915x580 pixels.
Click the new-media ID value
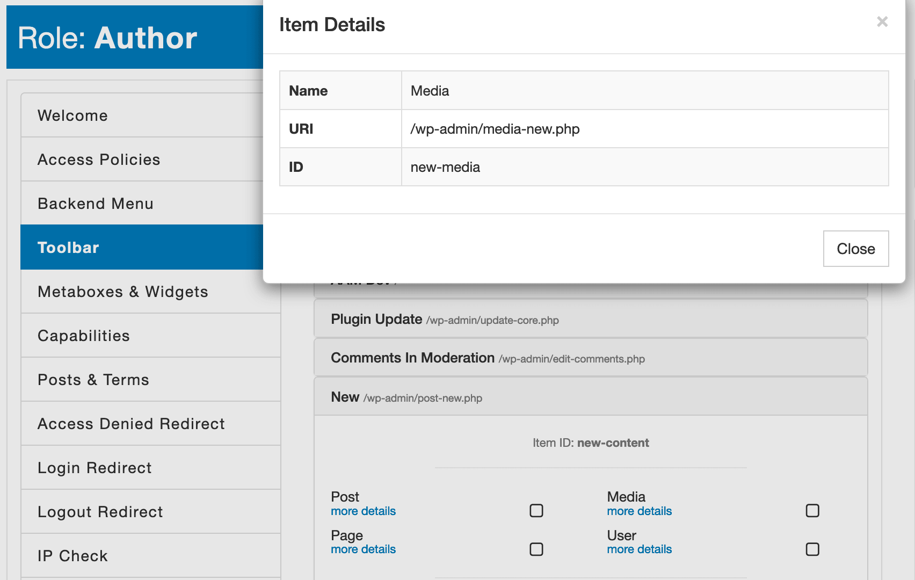pyautogui.click(x=445, y=167)
